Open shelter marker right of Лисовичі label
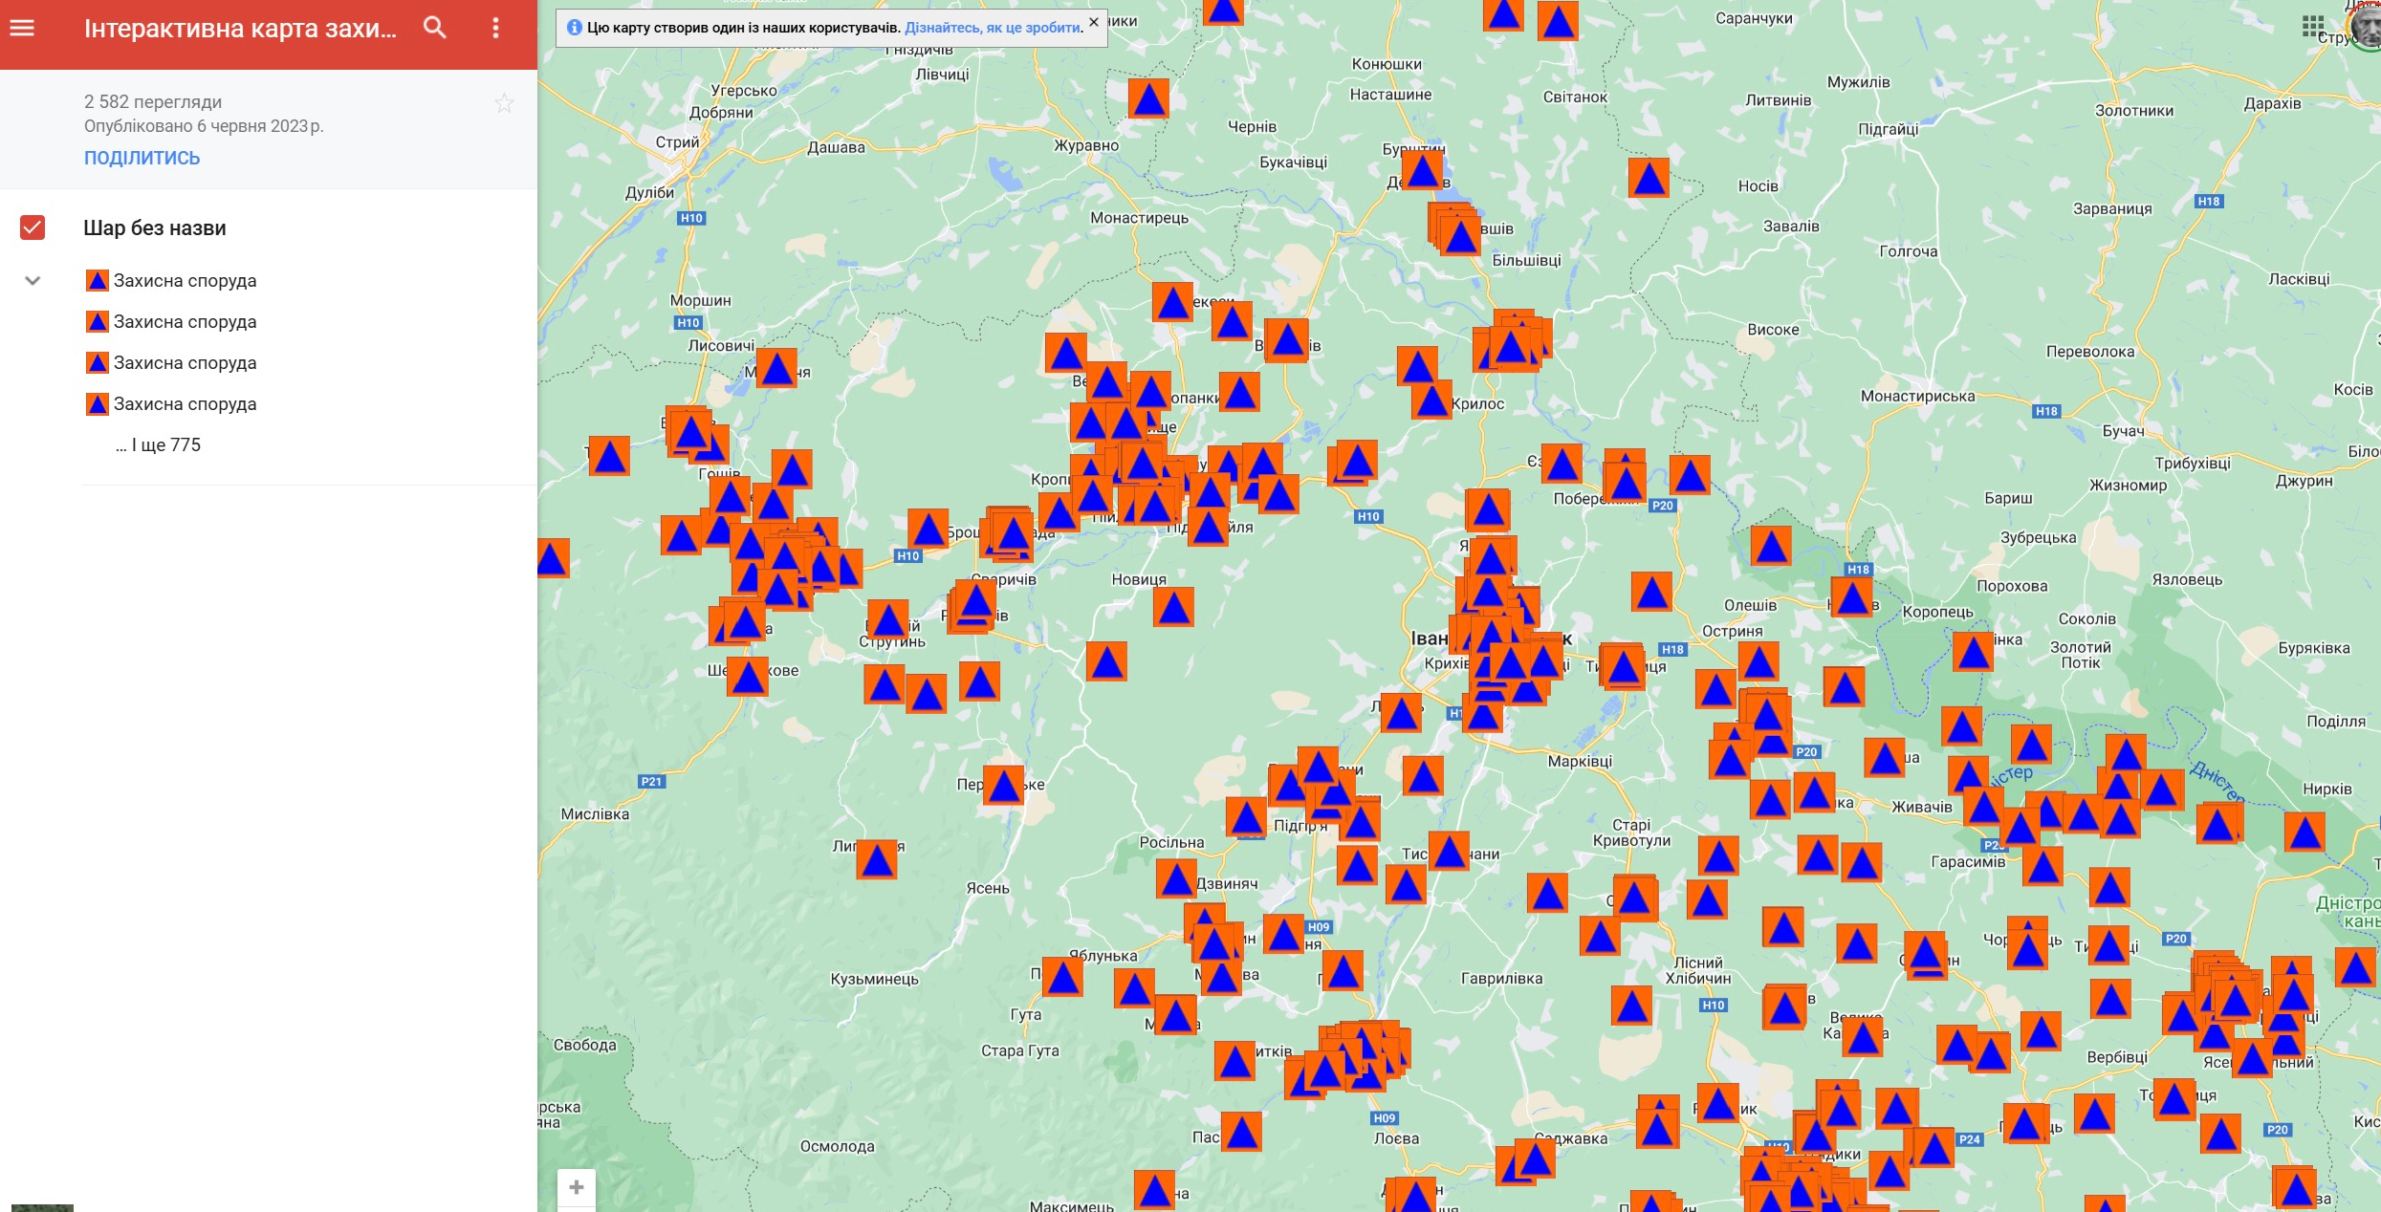2381x1212 pixels. pos(776,368)
